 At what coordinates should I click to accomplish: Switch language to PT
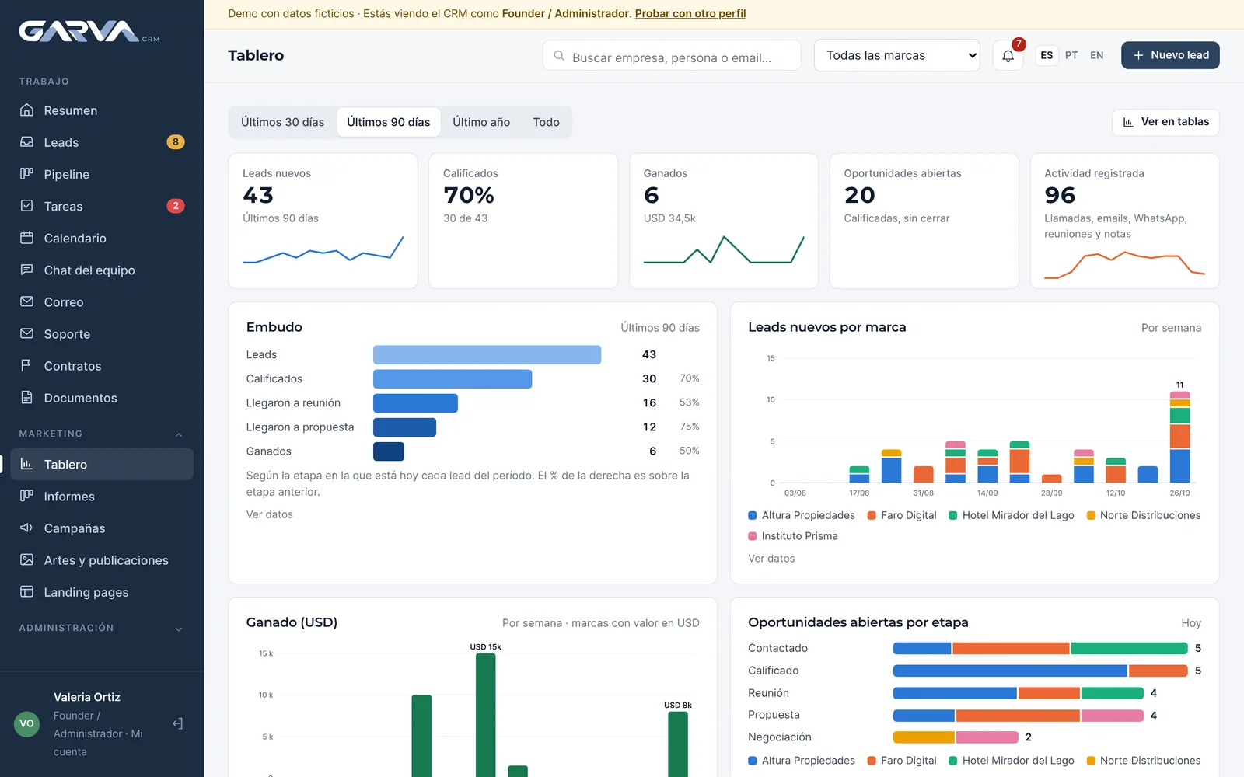click(1071, 55)
